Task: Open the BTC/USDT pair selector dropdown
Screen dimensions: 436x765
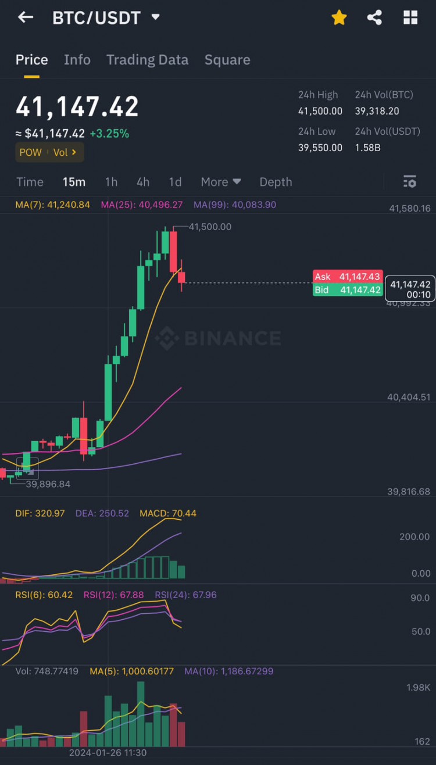Action: pyautogui.click(x=155, y=17)
